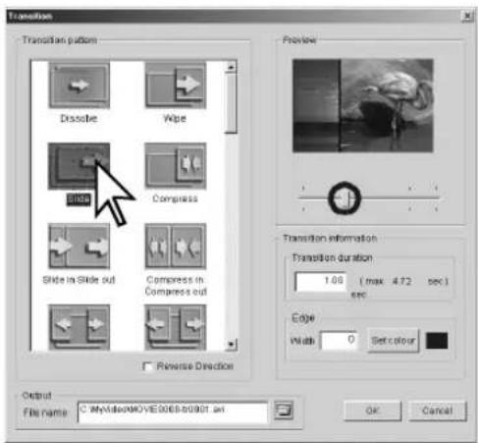The width and height of the screenshot is (478, 443).
Task: Click the Compress in Compress out label
Action: [176, 286]
